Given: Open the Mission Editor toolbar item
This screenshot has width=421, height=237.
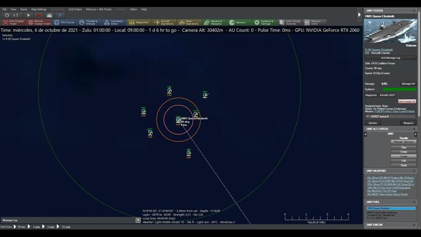Looking at the screenshot, I should pyautogui.click(x=314, y=22).
